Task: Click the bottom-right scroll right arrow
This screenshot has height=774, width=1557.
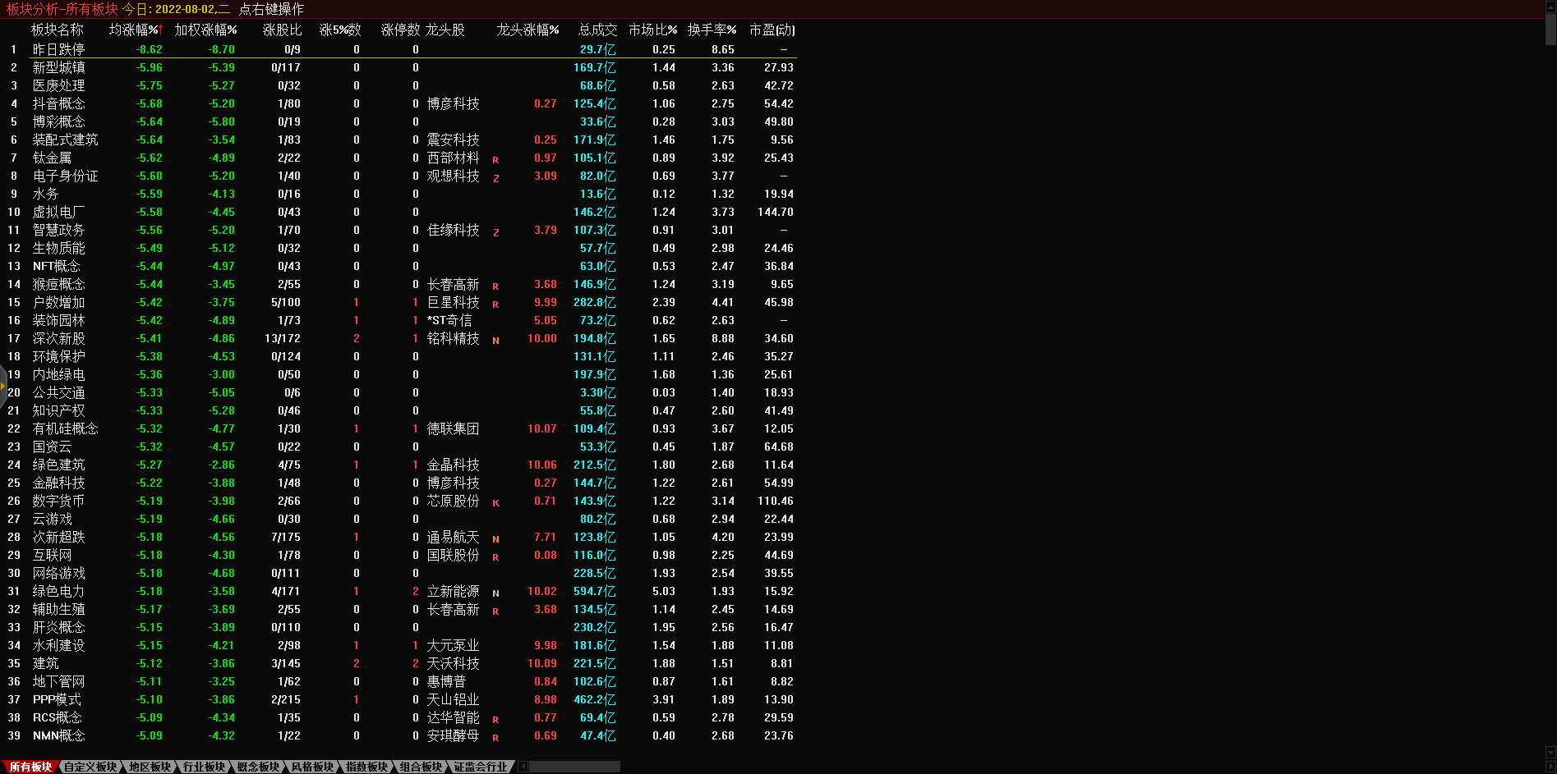Action: (x=1550, y=767)
